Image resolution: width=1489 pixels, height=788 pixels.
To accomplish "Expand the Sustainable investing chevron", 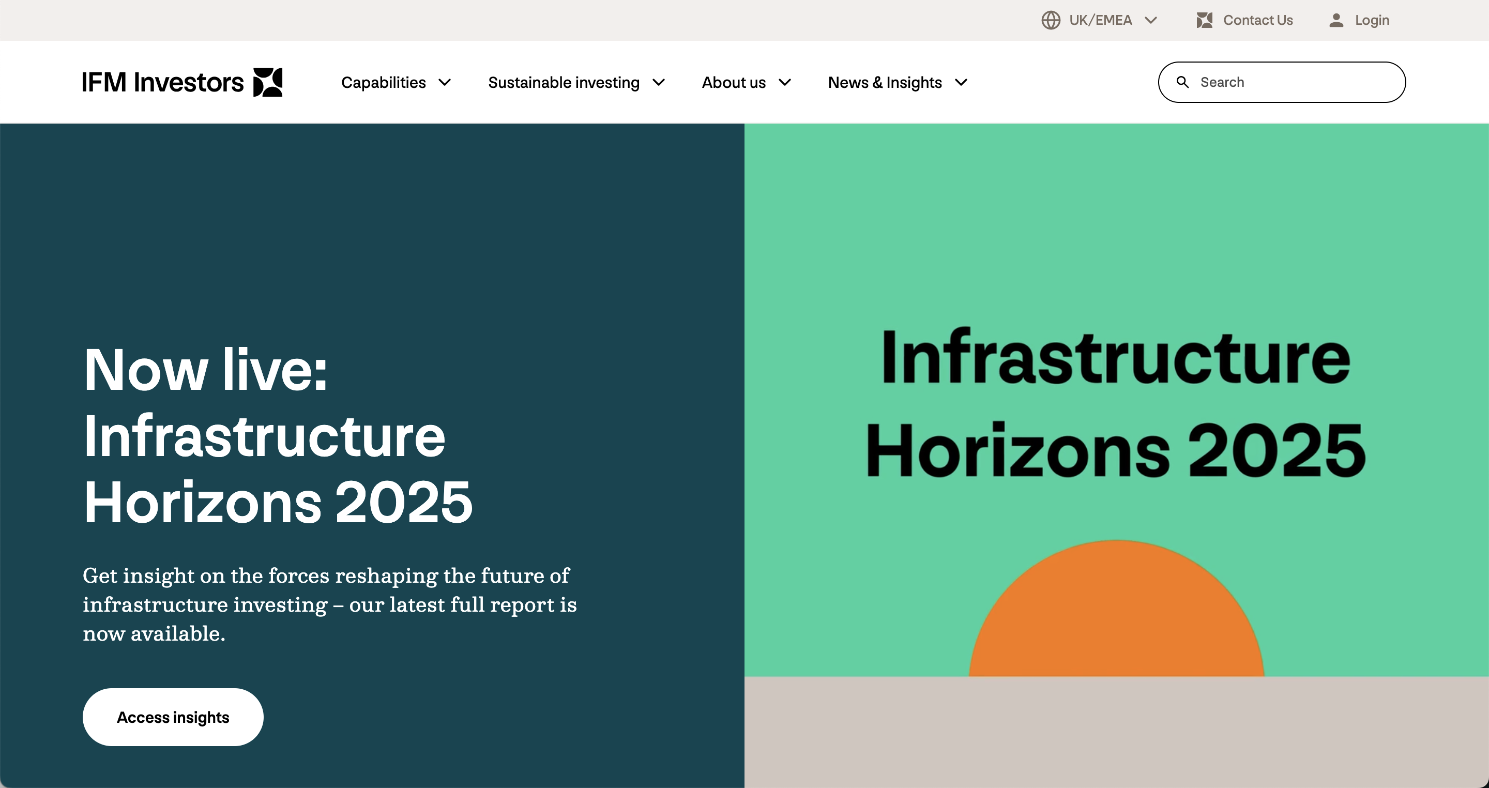I will pyautogui.click(x=658, y=83).
